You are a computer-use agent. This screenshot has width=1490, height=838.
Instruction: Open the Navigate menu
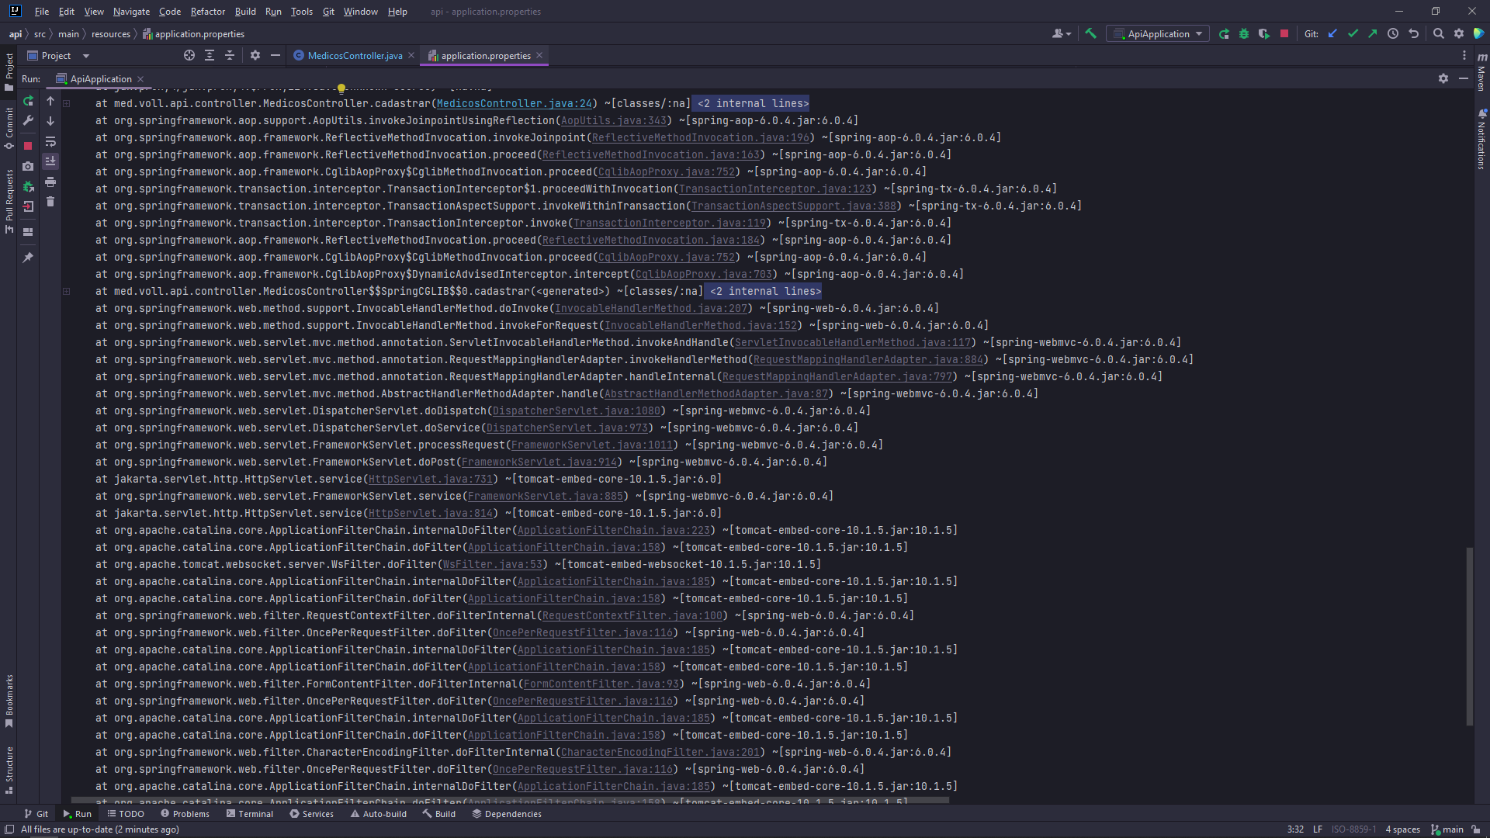point(131,12)
